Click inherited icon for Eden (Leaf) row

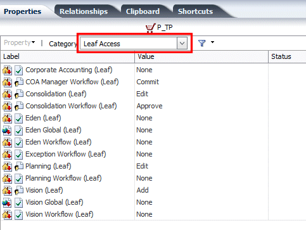(7, 118)
